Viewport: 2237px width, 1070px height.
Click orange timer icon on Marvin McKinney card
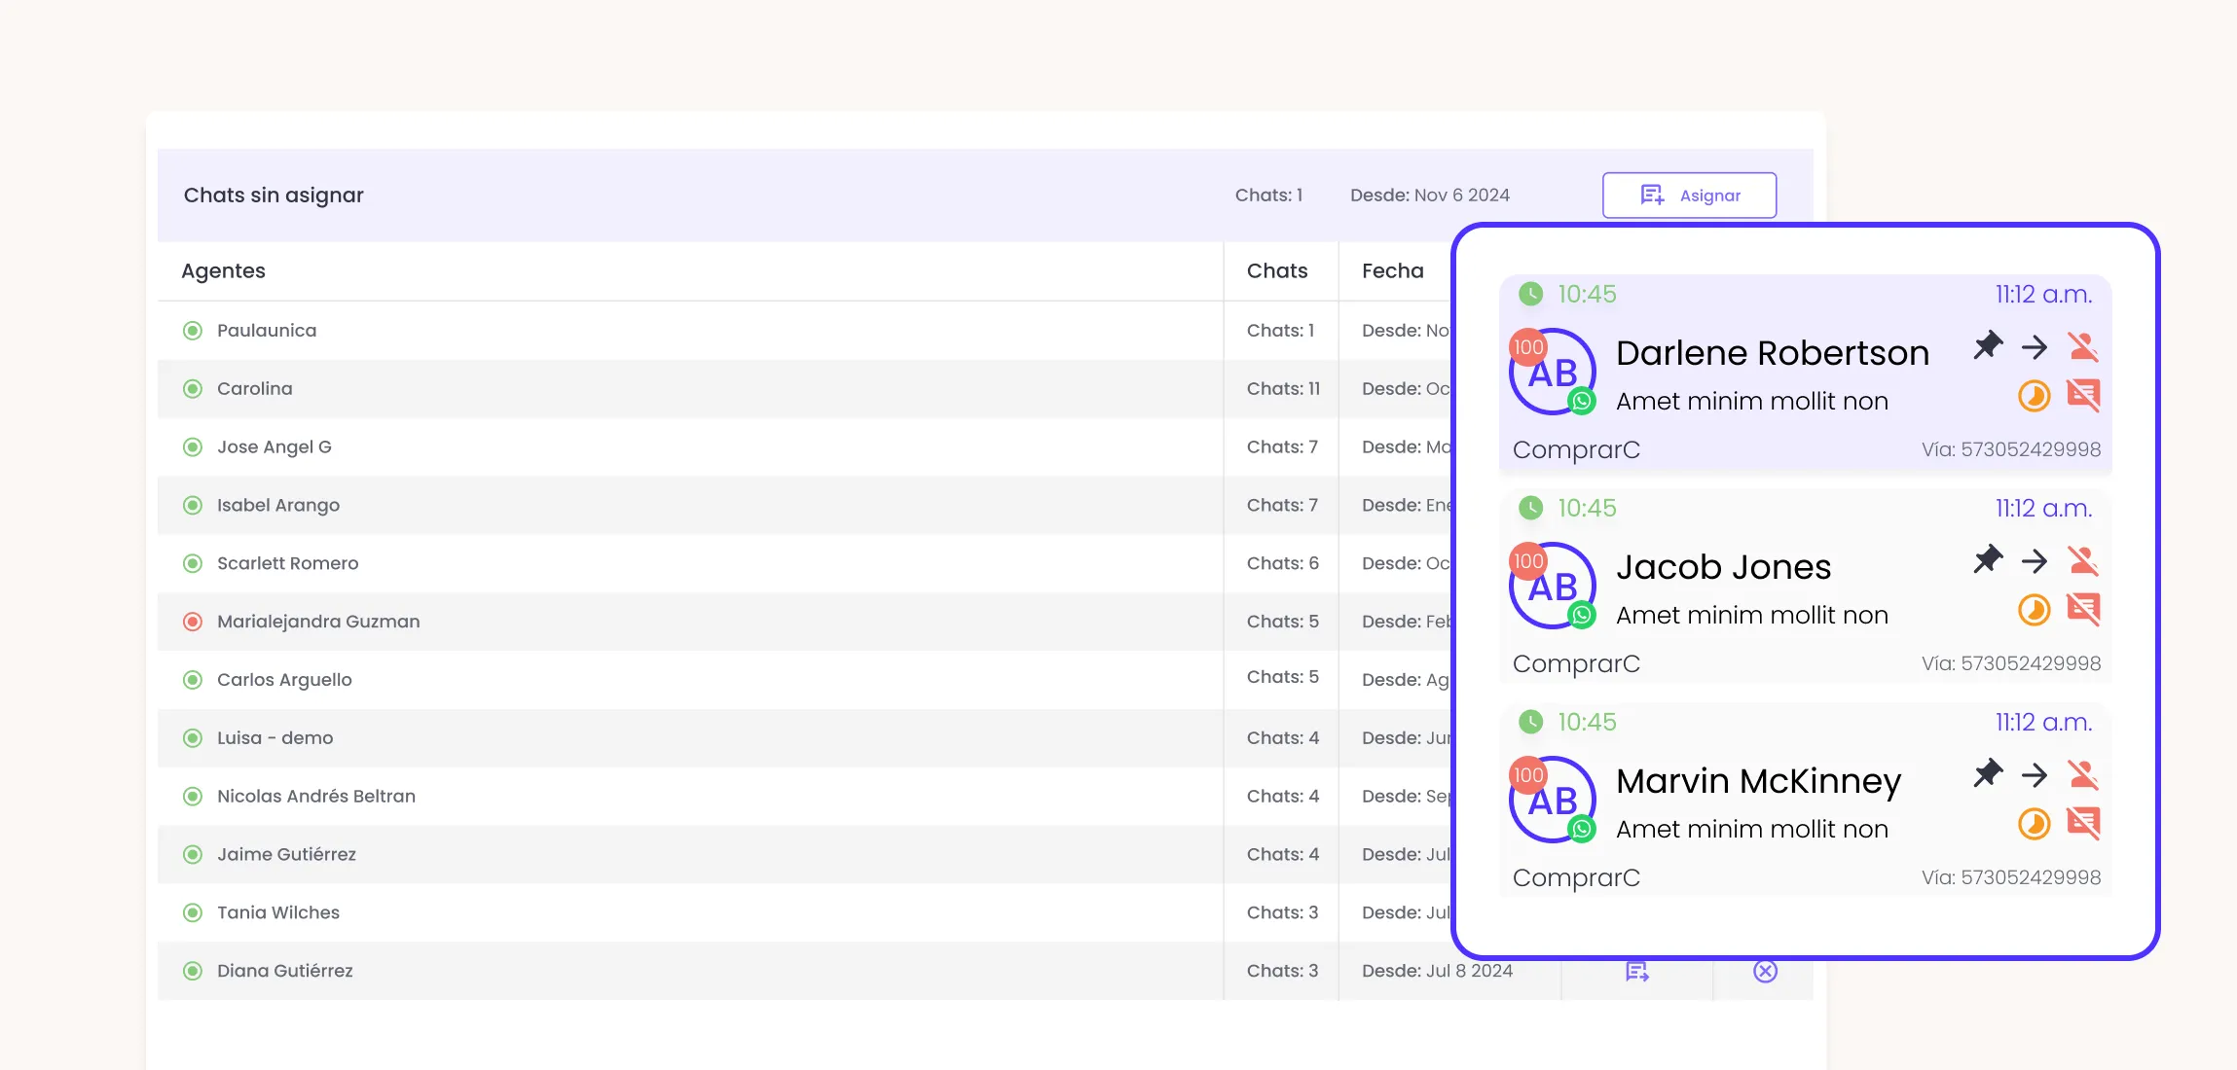pos(2035,824)
